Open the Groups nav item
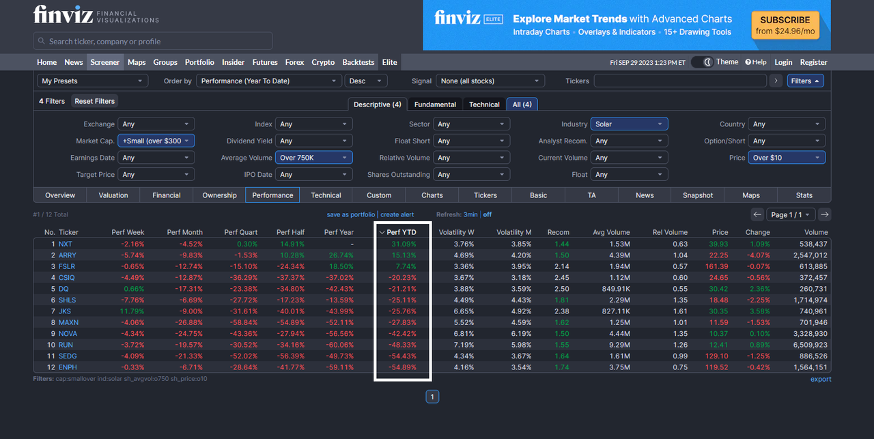Viewport: 874px width, 439px height. pos(165,62)
